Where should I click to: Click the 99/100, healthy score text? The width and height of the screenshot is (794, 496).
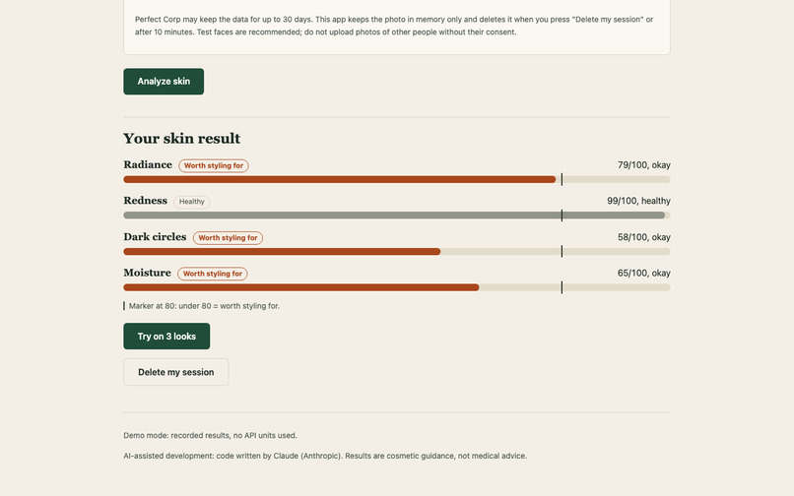tap(638, 201)
